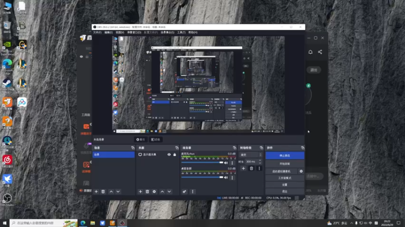Screen dimensions: 405x227
Task: Click the Windows taskbar search box
Action: click(44, 223)
